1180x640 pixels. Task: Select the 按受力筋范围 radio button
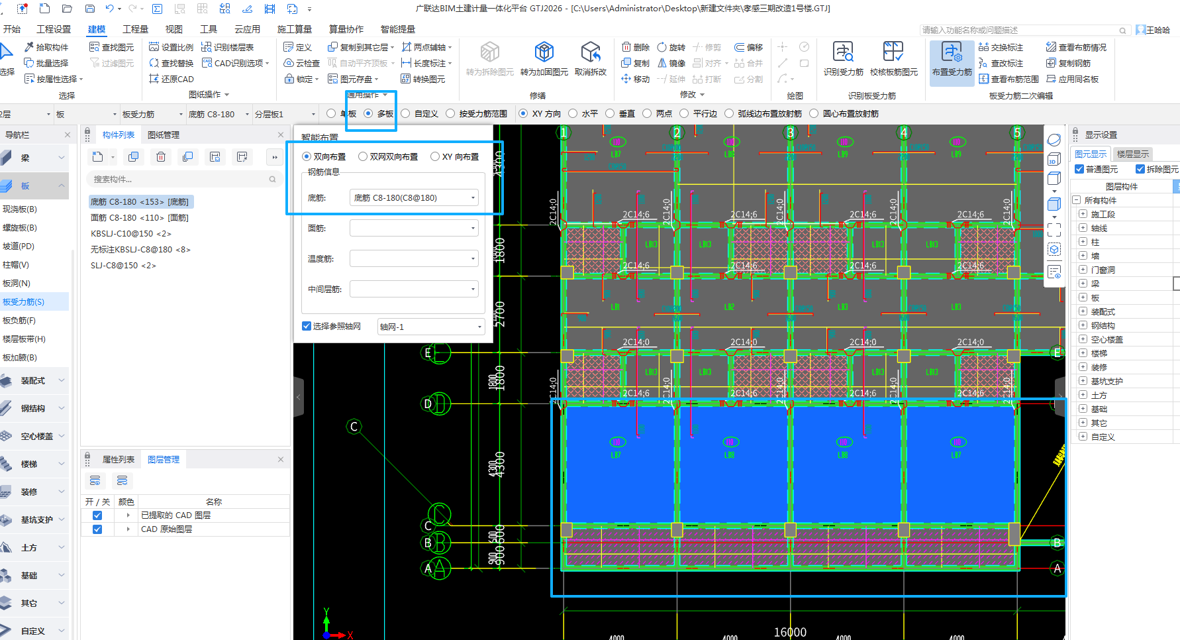[451, 114]
